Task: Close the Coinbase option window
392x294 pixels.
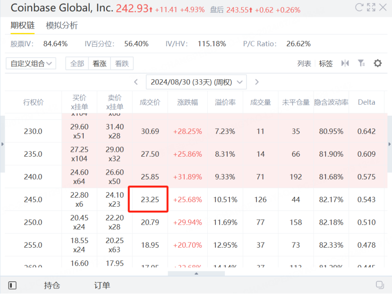Action: (x=383, y=7)
